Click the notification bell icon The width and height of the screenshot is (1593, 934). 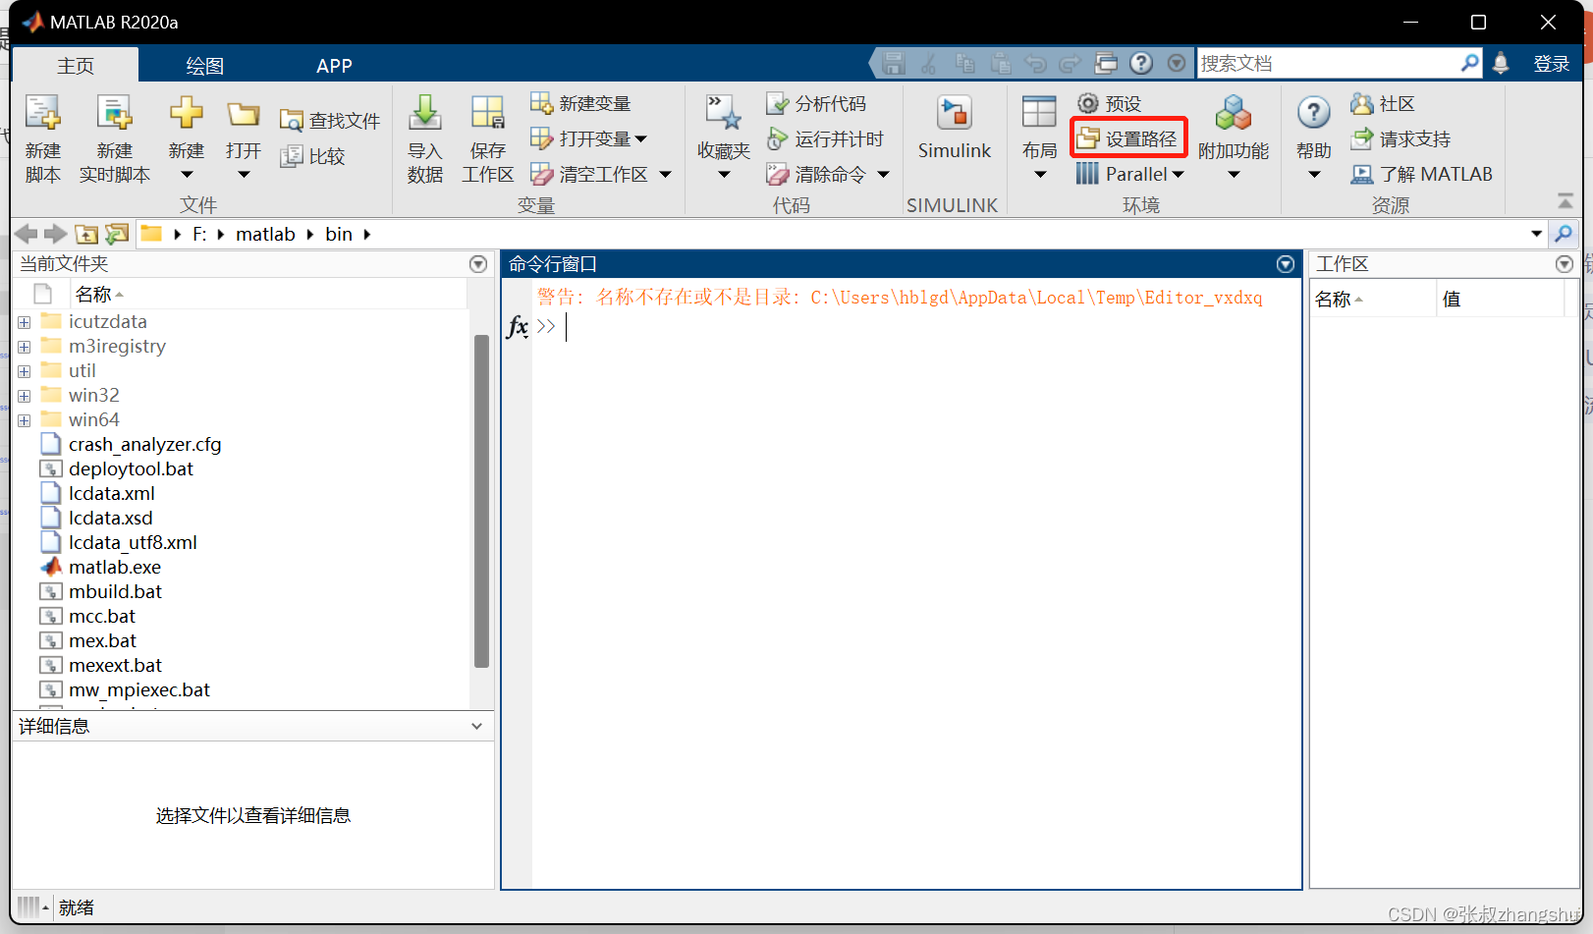1500,64
